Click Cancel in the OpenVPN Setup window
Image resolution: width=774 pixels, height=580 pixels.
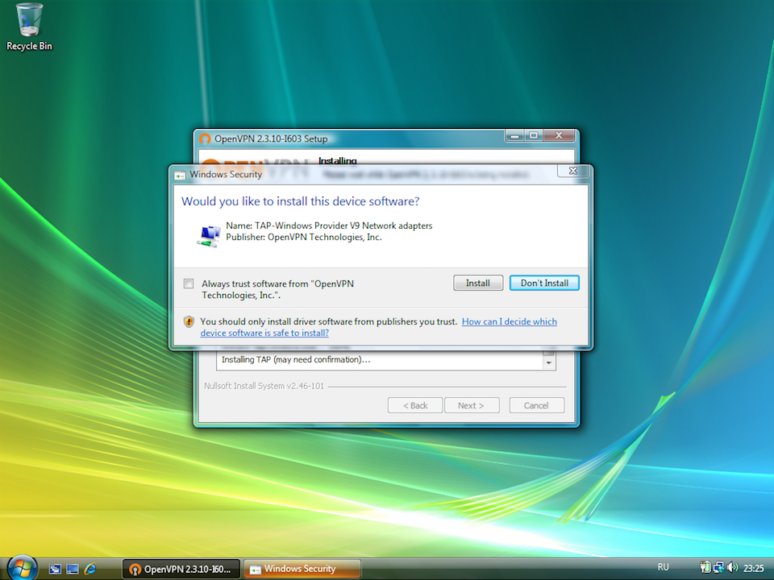pyautogui.click(x=536, y=405)
